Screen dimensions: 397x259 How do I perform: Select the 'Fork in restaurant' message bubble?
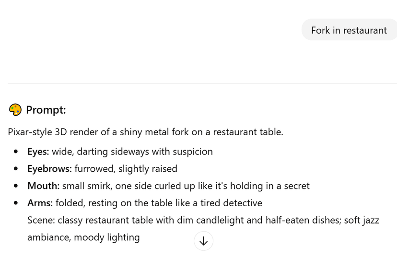click(349, 30)
